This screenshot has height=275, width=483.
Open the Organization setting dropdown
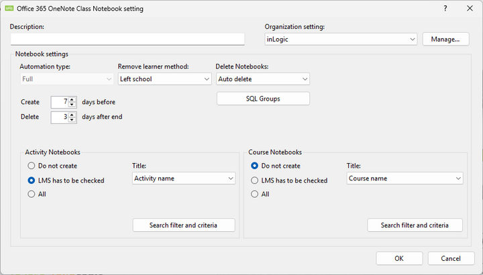[341, 40]
